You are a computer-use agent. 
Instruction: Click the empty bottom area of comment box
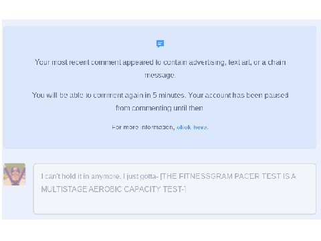pyautogui.click(x=175, y=204)
